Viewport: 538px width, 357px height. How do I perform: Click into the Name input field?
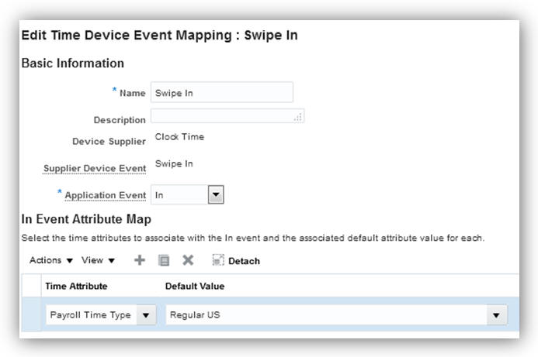coord(221,92)
